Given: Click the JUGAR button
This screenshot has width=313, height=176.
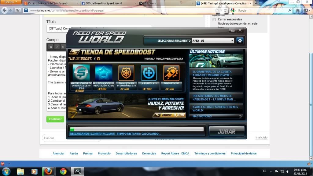Looking at the screenshot, I should [x=226, y=132].
